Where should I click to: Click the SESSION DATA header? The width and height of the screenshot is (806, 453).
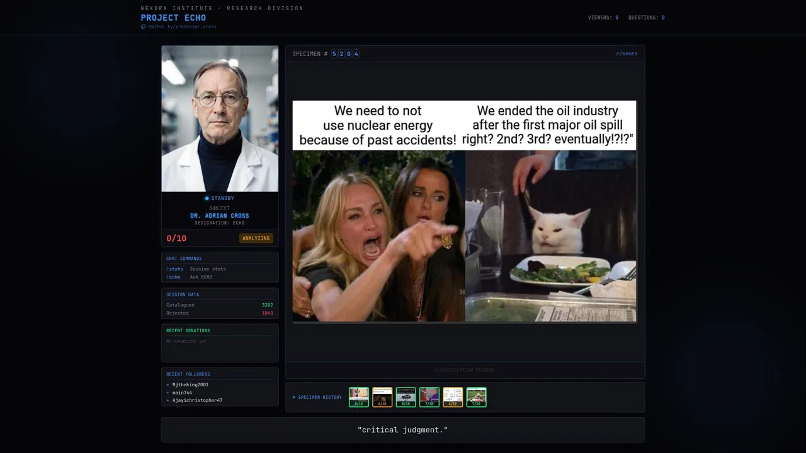(x=183, y=294)
